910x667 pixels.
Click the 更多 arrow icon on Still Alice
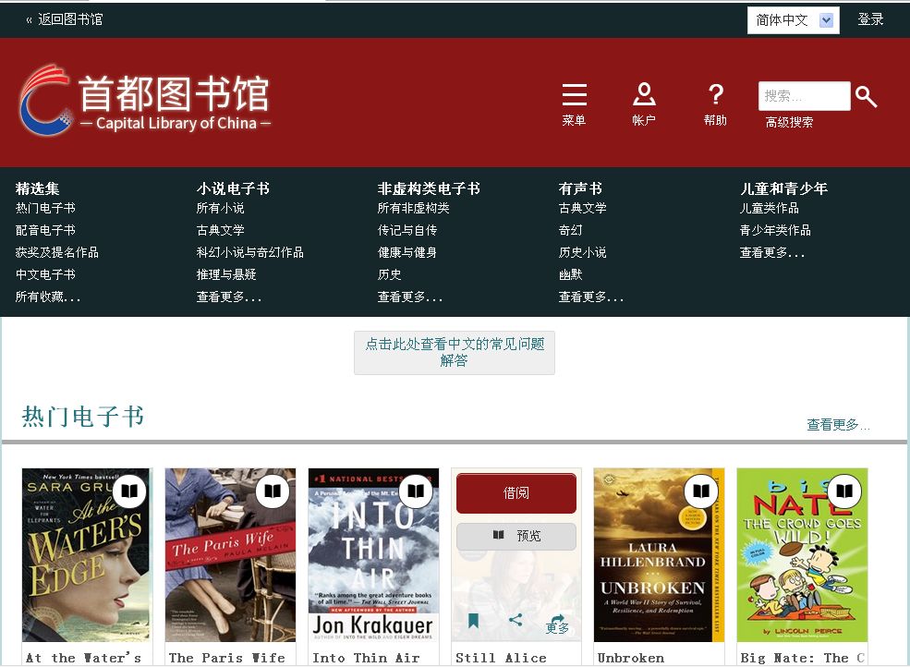click(x=557, y=623)
